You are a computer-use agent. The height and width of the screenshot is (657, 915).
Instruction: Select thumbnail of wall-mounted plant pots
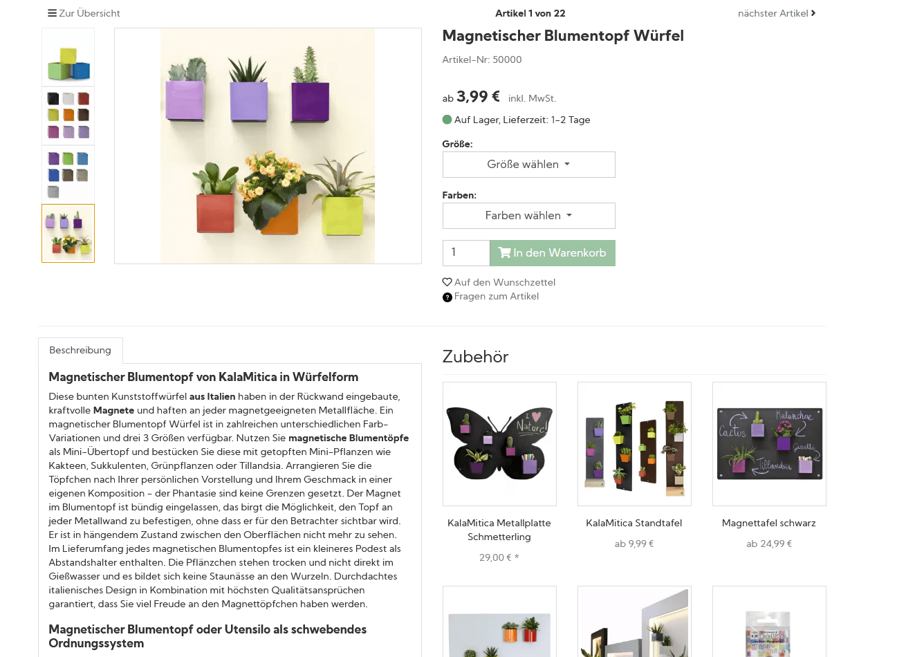[x=68, y=233]
